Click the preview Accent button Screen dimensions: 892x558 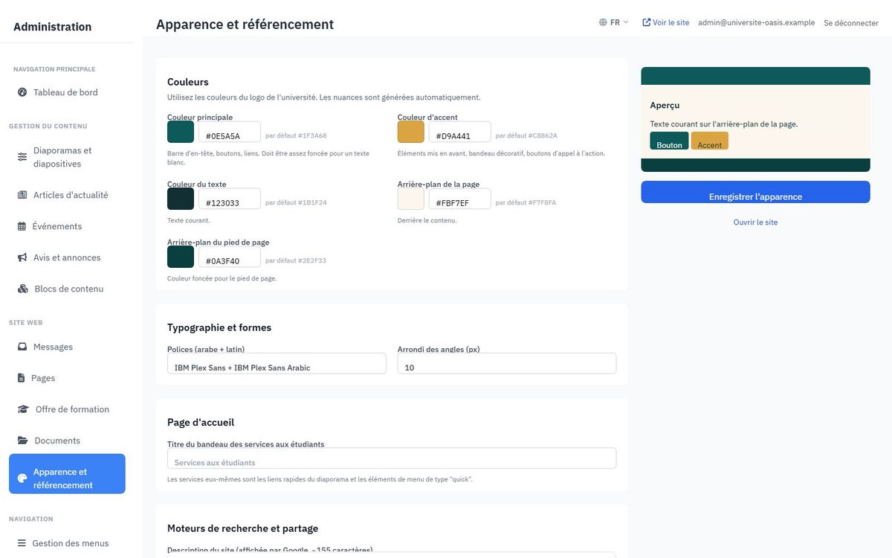pyautogui.click(x=710, y=141)
